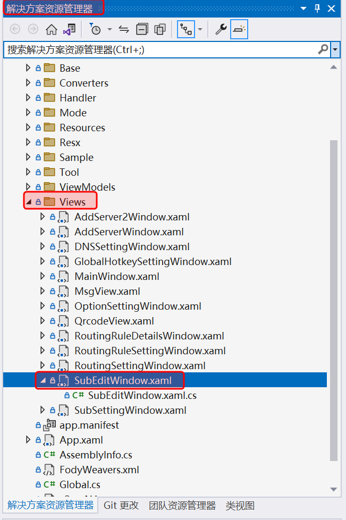
Task: Select the FodyWeavers.xml file
Action: [99, 470]
